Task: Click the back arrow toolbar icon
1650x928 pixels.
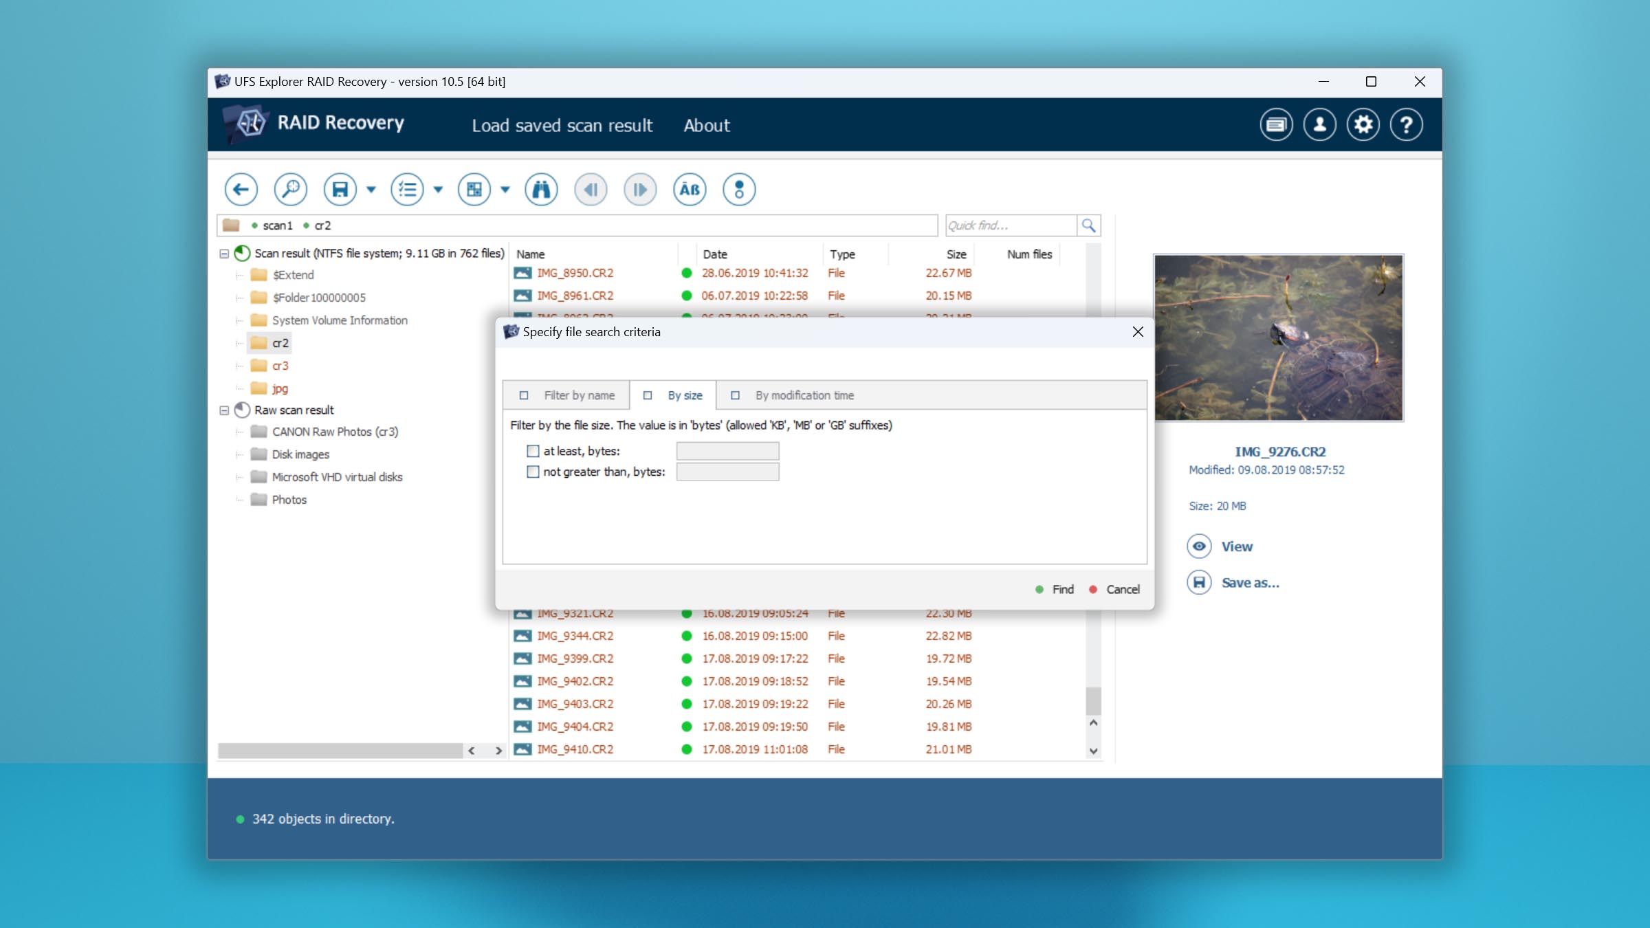Action: 241,189
